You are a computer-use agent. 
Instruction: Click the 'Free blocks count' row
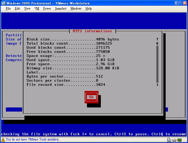[x=68, y=52]
